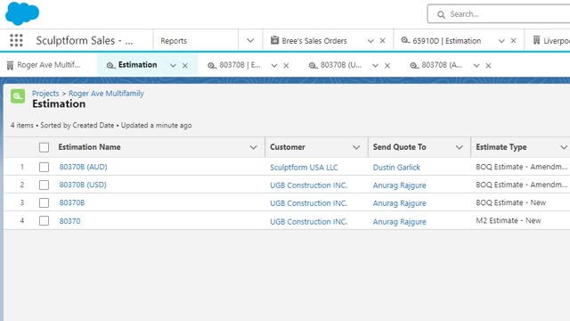The image size is (570, 321).
Task: Click the 65910D Estimation tab icon
Action: [405, 40]
